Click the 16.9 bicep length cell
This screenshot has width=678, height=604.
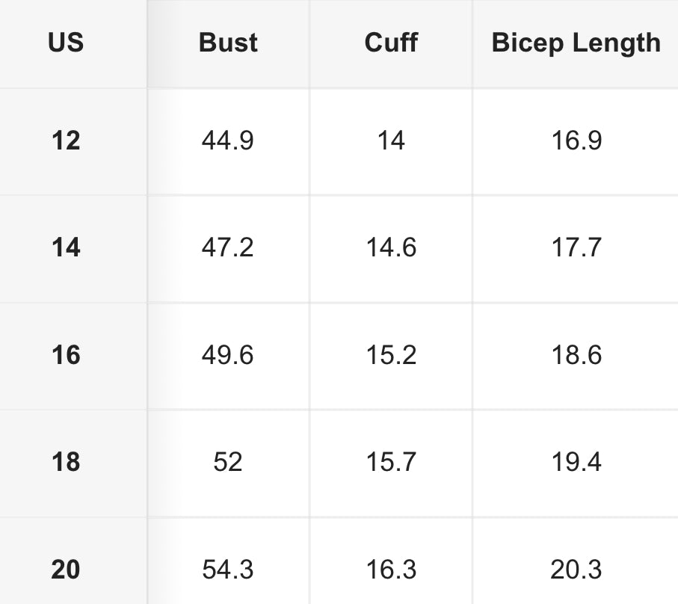coord(576,141)
